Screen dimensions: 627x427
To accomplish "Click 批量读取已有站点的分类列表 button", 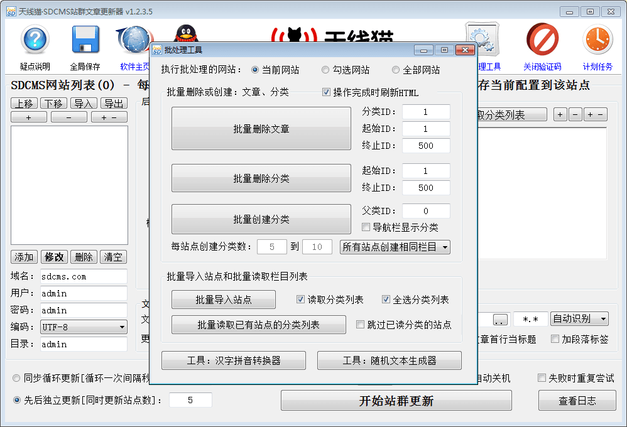I will (259, 325).
